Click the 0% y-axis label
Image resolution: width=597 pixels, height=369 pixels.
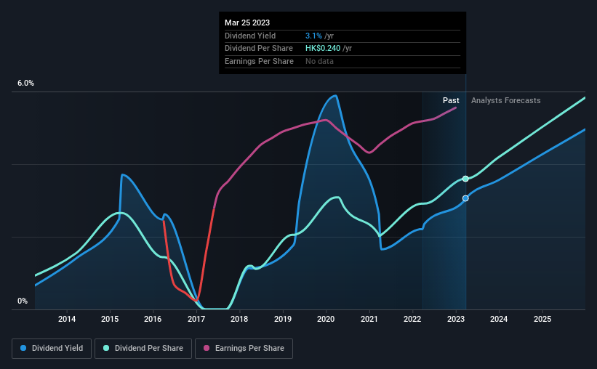tap(23, 301)
